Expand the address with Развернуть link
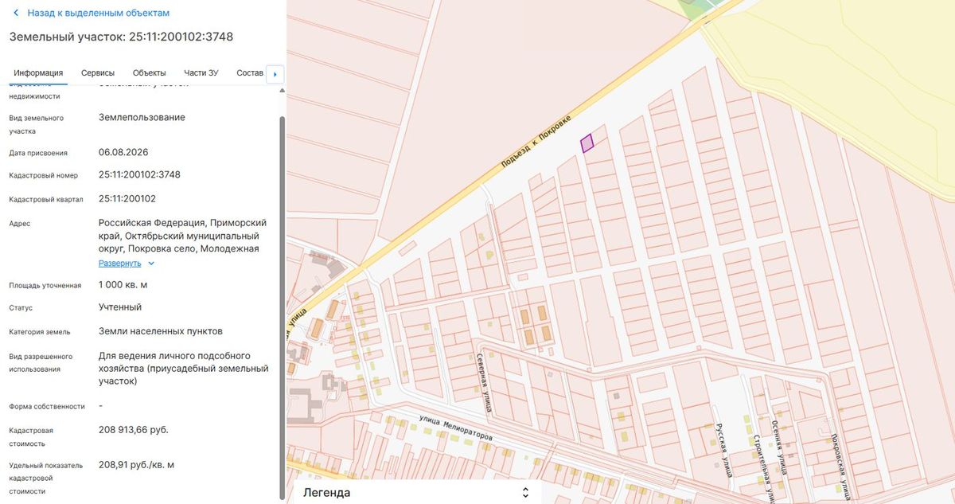 pyautogui.click(x=120, y=264)
